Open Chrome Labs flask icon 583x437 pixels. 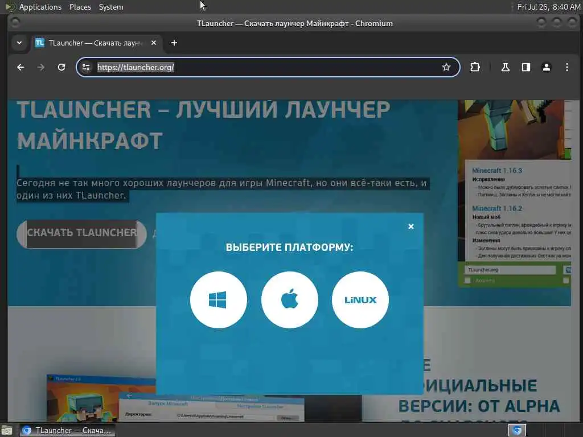506,67
